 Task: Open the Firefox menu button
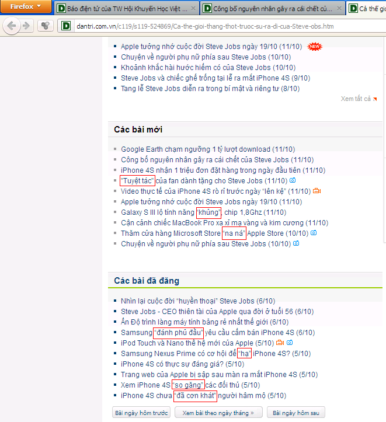click(x=26, y=6)
